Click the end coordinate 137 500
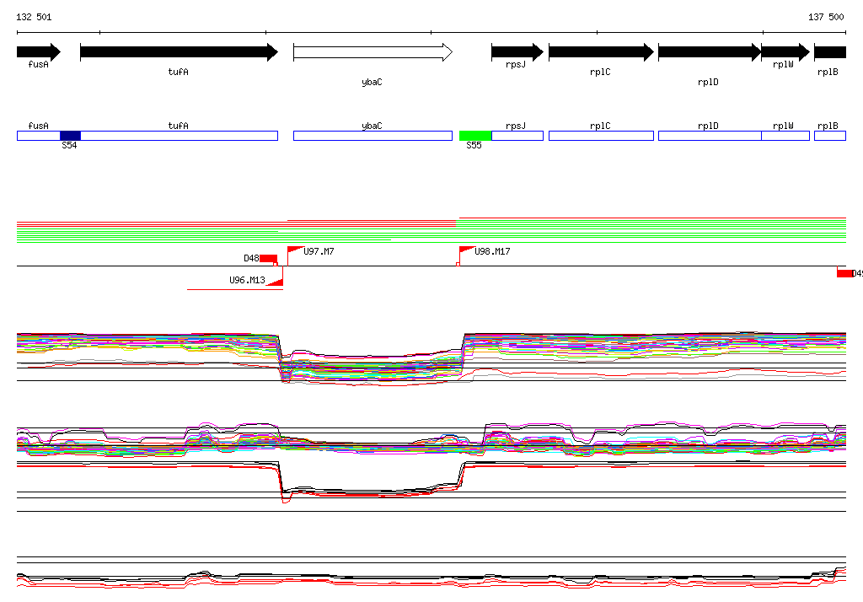This screenshot has width=863, height=602. pos(826,17)
